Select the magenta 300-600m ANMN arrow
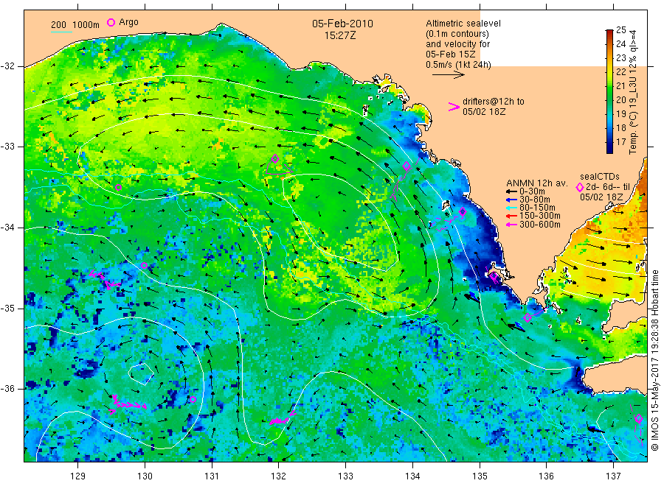This screenshot has width=664, height=486. click(512, 225)
